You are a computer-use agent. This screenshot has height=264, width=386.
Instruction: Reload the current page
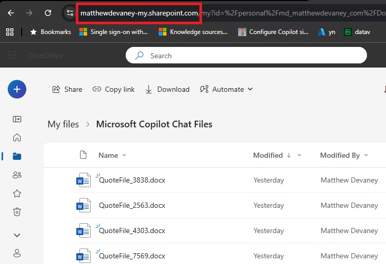point(48,13)
